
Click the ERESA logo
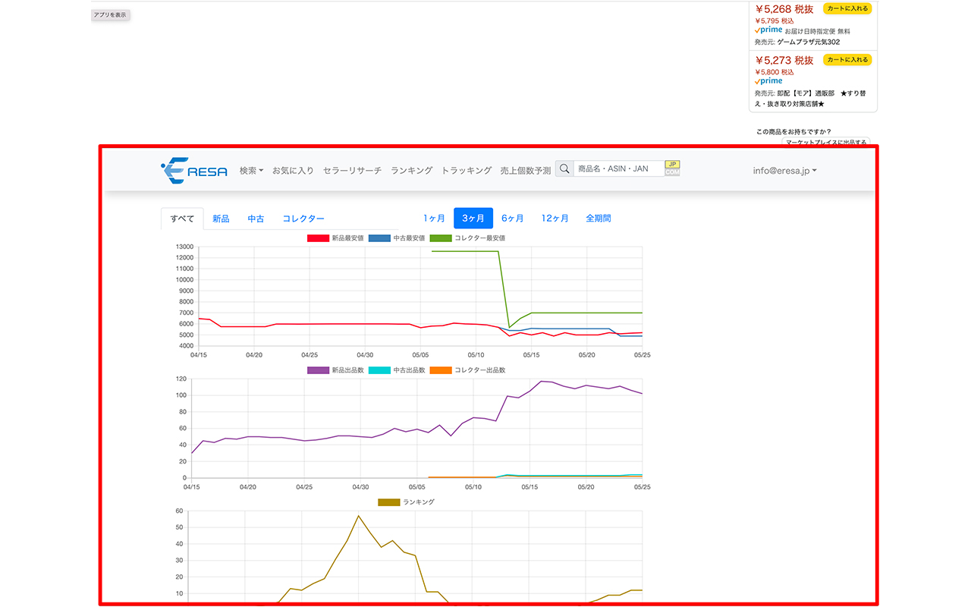(x=194, y=170)
